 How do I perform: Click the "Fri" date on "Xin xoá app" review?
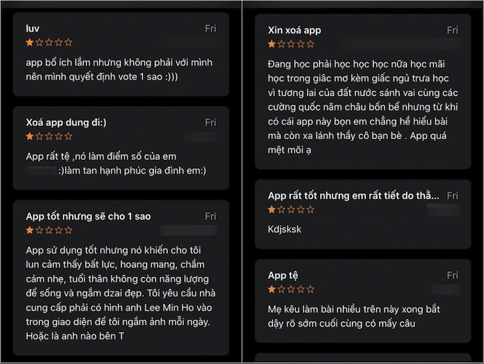coord(452,30)
